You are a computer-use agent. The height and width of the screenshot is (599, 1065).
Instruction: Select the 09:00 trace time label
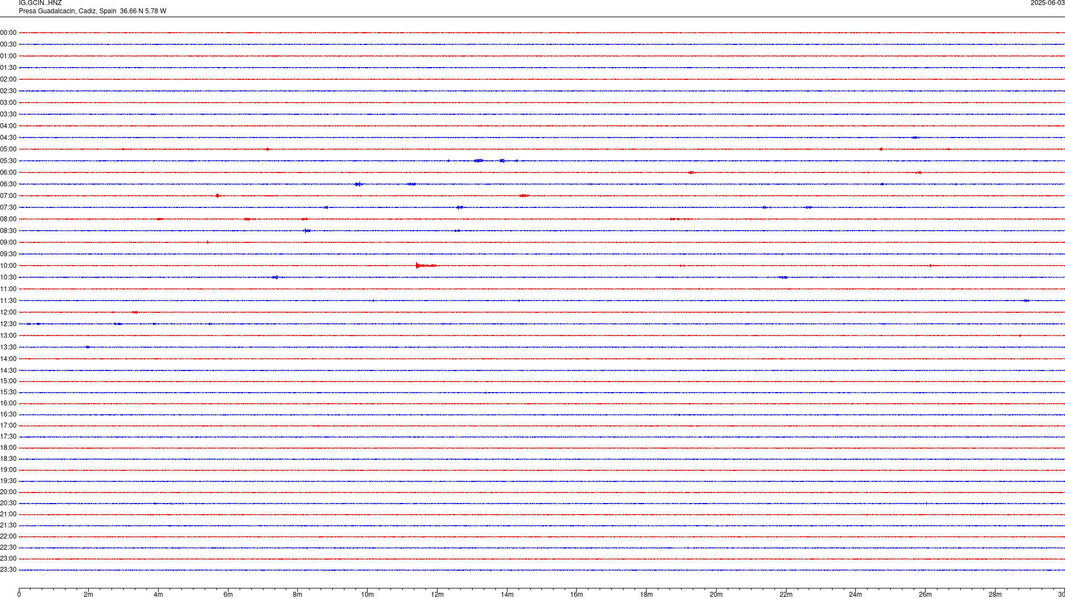[8, 242]
